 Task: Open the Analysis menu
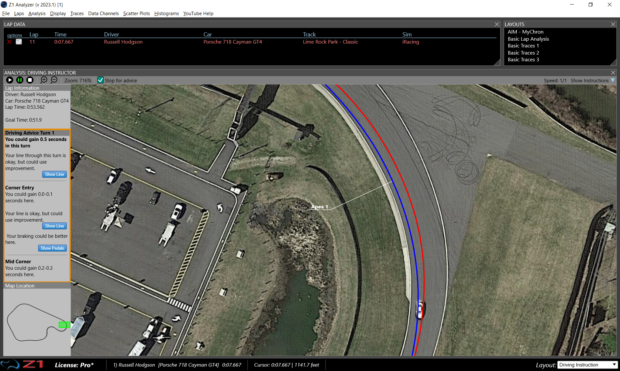tap(37, 14)
